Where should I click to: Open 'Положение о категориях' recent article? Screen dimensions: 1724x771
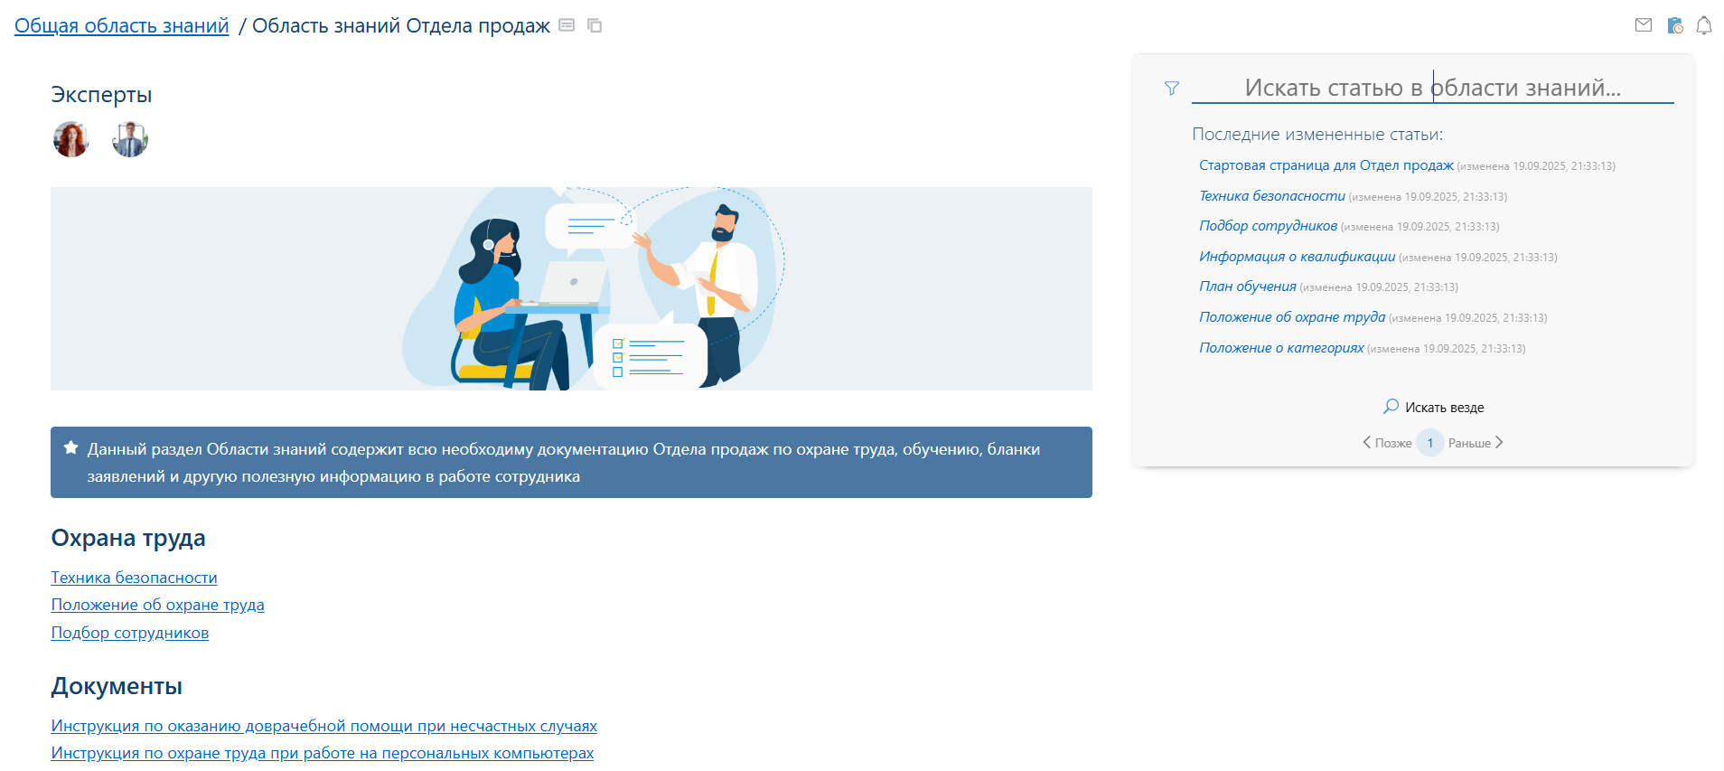click(x=1280, y=348)
